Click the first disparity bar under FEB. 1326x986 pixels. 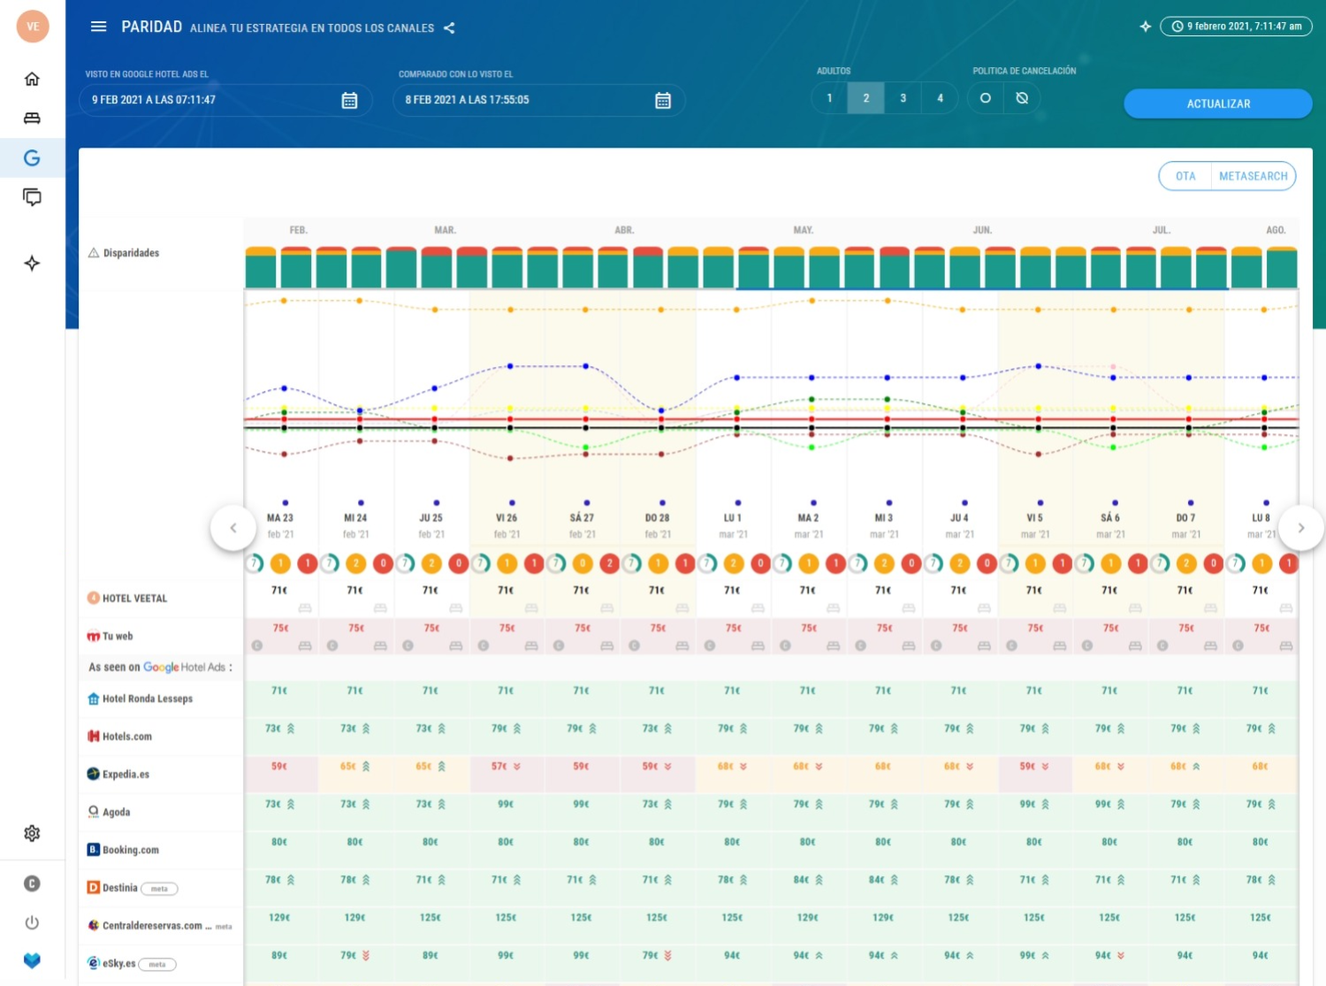click(261, 267)
